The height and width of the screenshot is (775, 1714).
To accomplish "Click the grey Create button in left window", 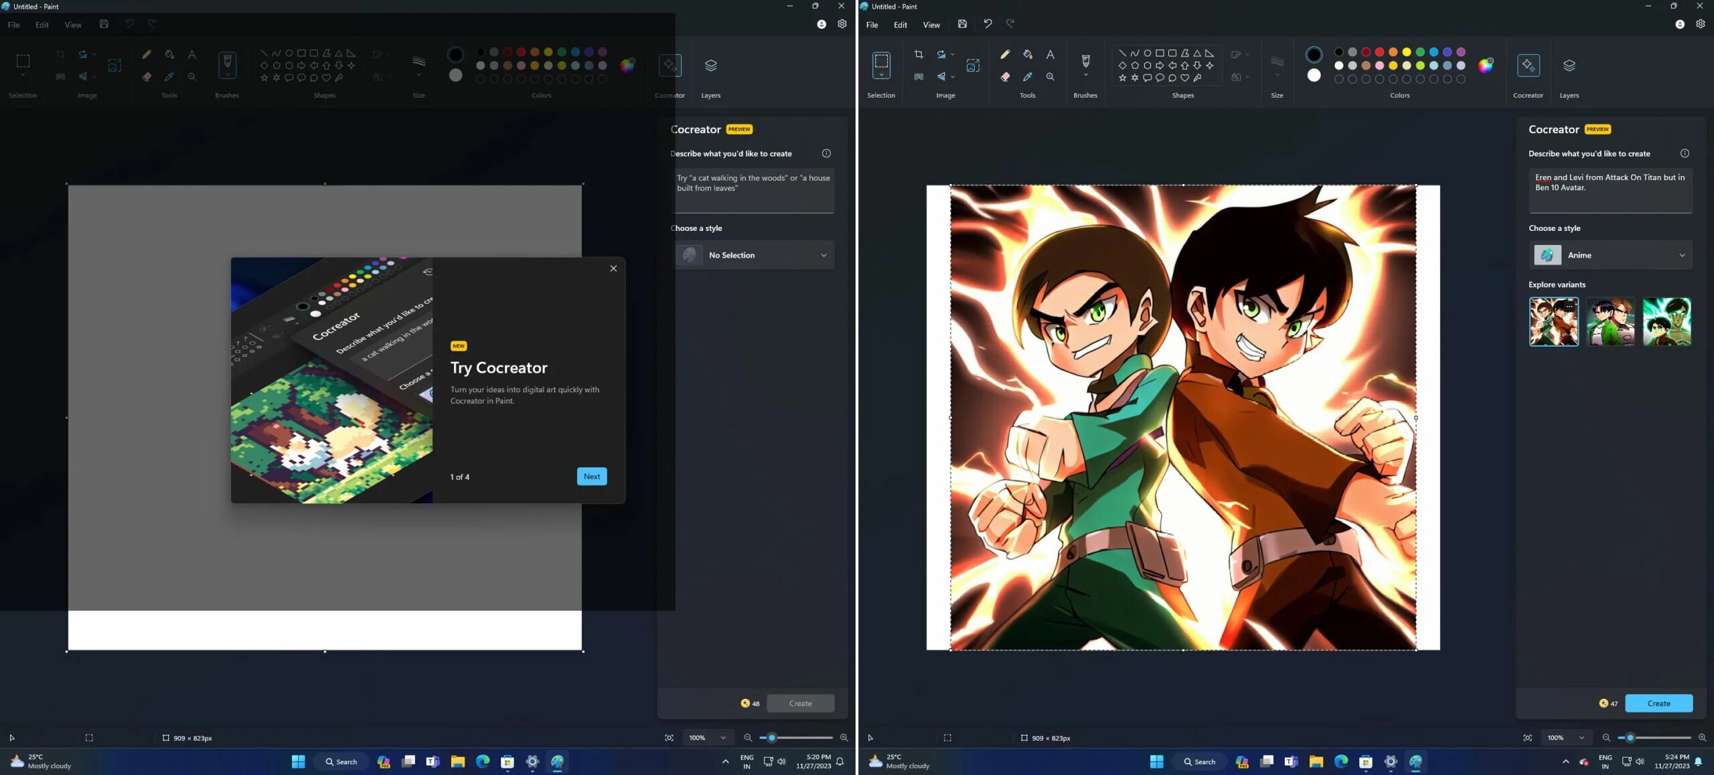I will [x=800, y=703].
